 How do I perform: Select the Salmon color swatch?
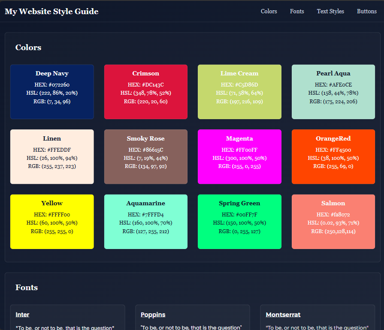(x=333, y=222)
